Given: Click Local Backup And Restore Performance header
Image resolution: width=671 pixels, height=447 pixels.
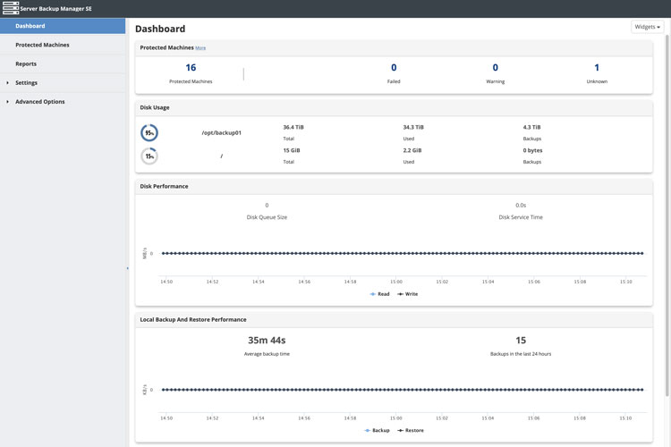Looking at the screenshot, I should pyautogui.click(x=394, y=319).
